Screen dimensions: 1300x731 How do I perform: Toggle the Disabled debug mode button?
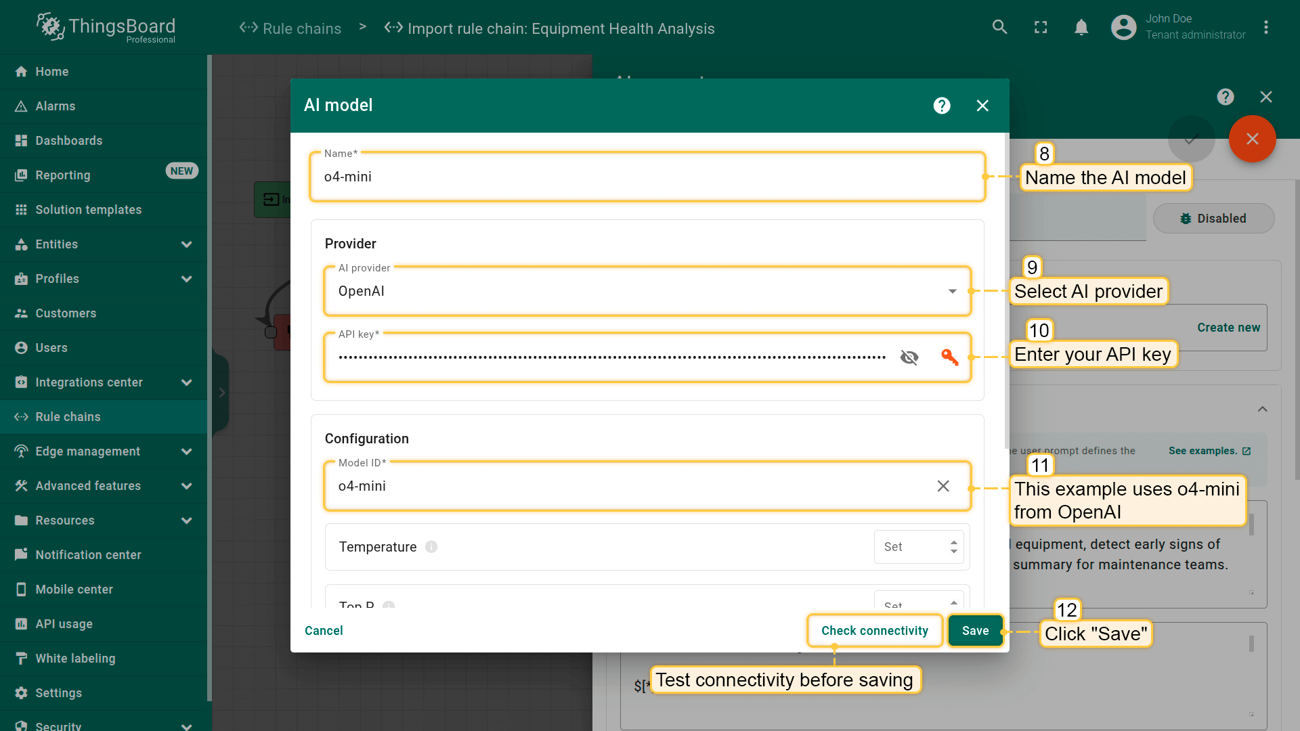click(x=1213, y=219)
